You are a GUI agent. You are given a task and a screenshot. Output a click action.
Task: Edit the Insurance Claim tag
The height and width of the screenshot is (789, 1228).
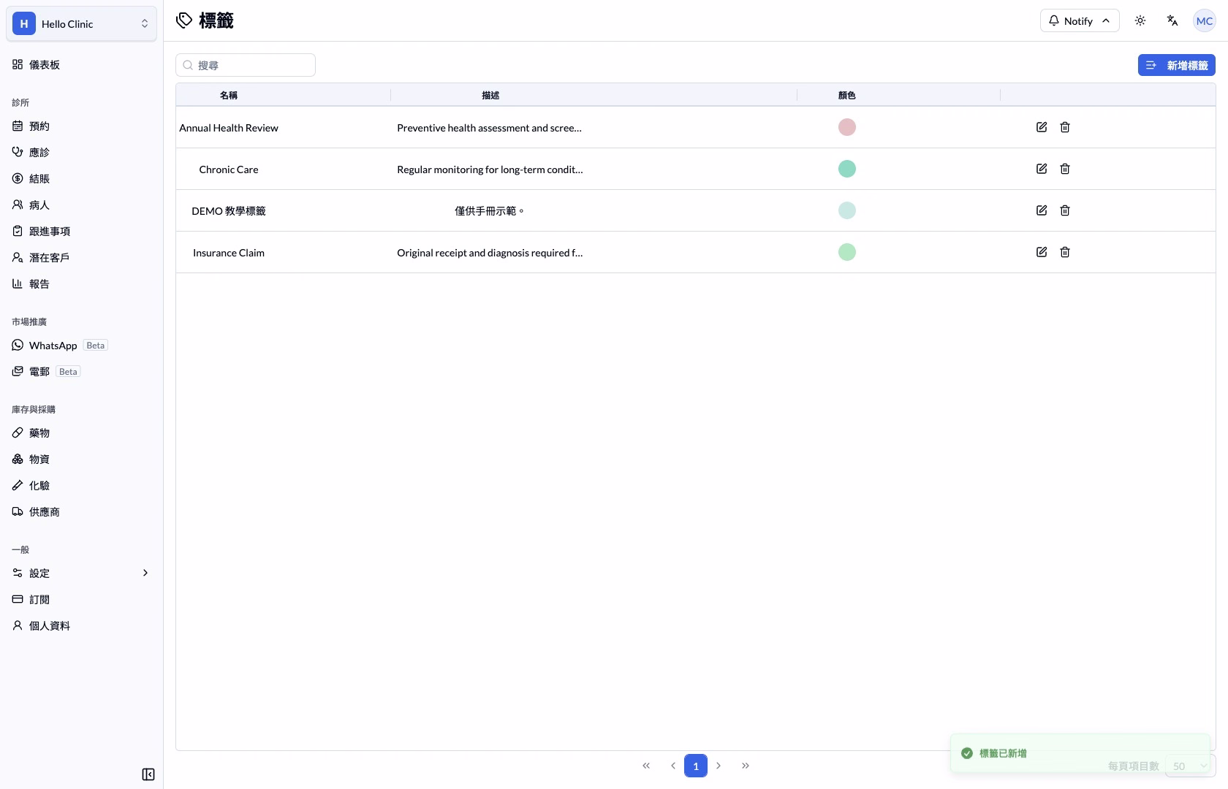pyautogui.click(x=1042, y=252)
